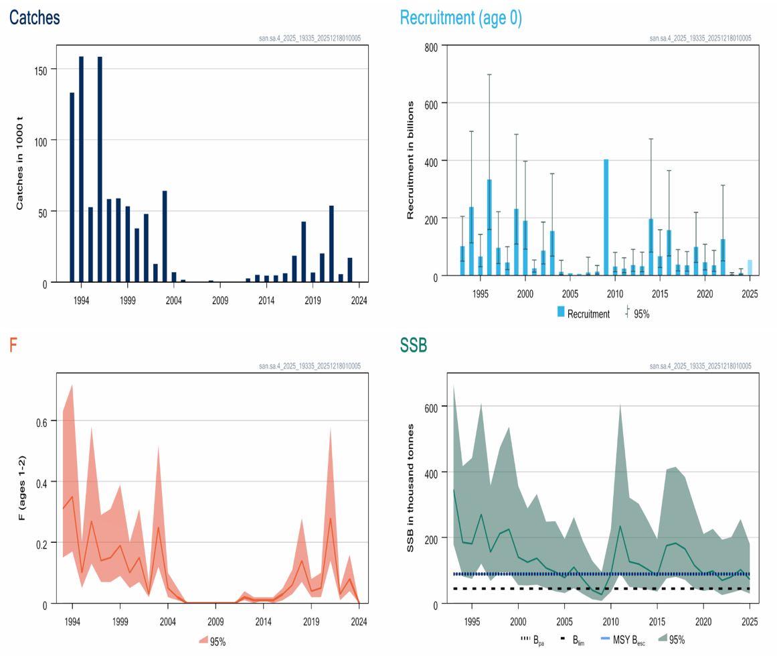
Task: Click the F line peak near 2021
Action: (330, 518)
